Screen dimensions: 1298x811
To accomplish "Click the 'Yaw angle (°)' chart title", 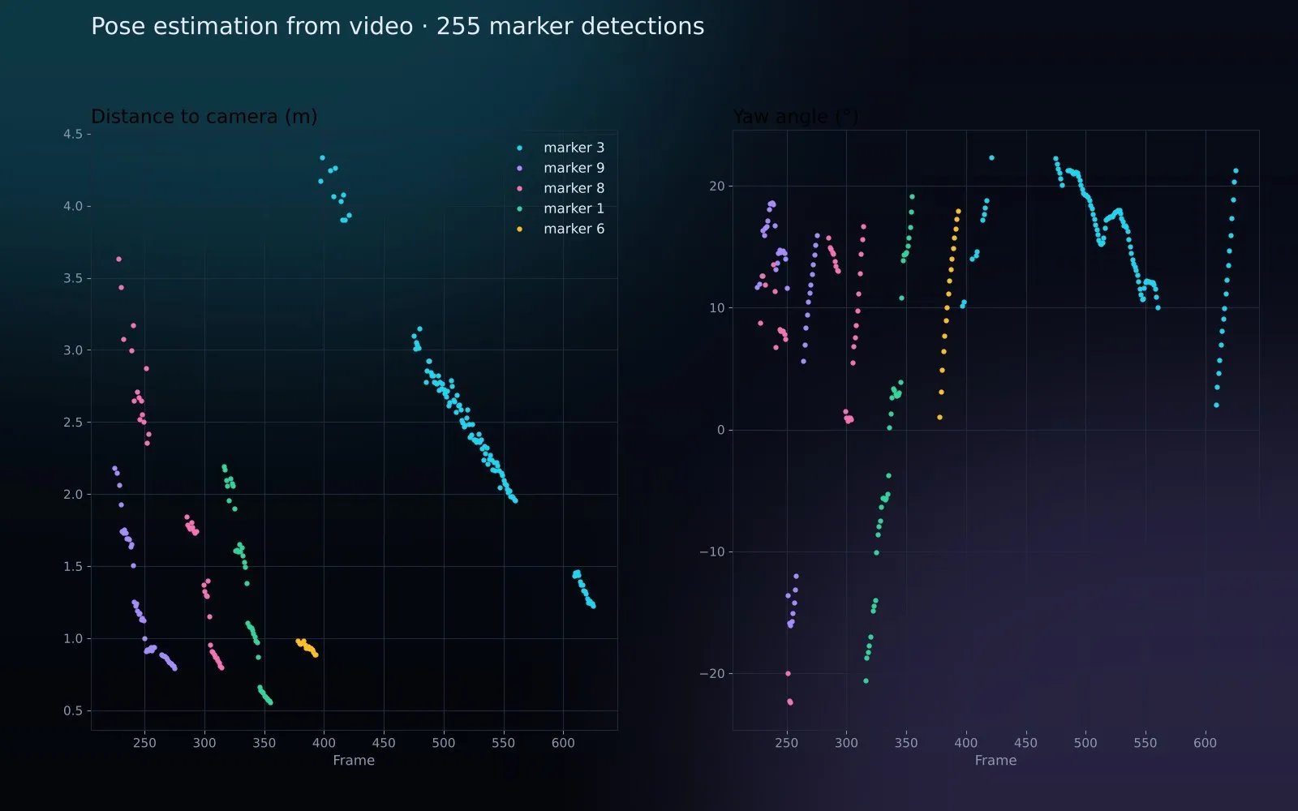I will (795, 117).
